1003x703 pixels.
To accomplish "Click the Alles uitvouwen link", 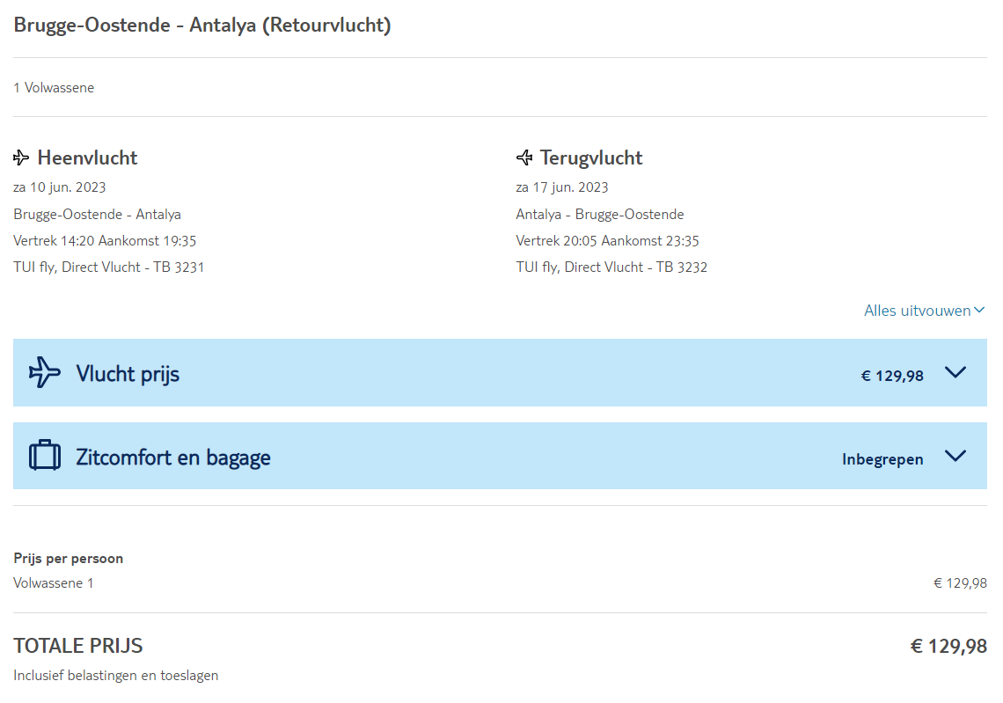I will click(918, 311).
